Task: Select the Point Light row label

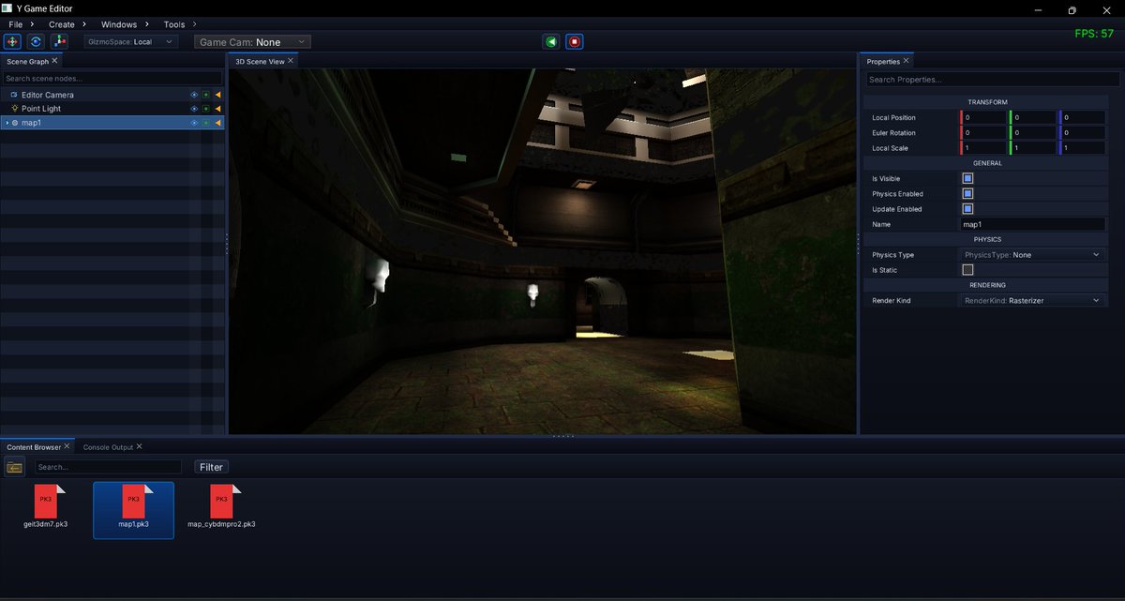Action: [x=42, y=109]
